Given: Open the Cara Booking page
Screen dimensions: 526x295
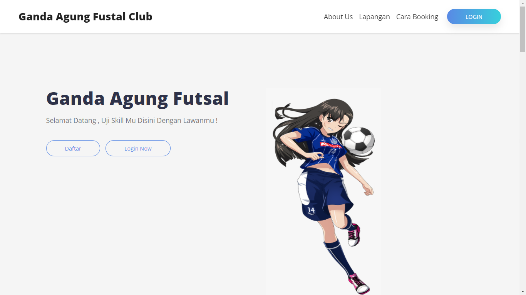Looking at the screenshot, I should pos(417,17).
